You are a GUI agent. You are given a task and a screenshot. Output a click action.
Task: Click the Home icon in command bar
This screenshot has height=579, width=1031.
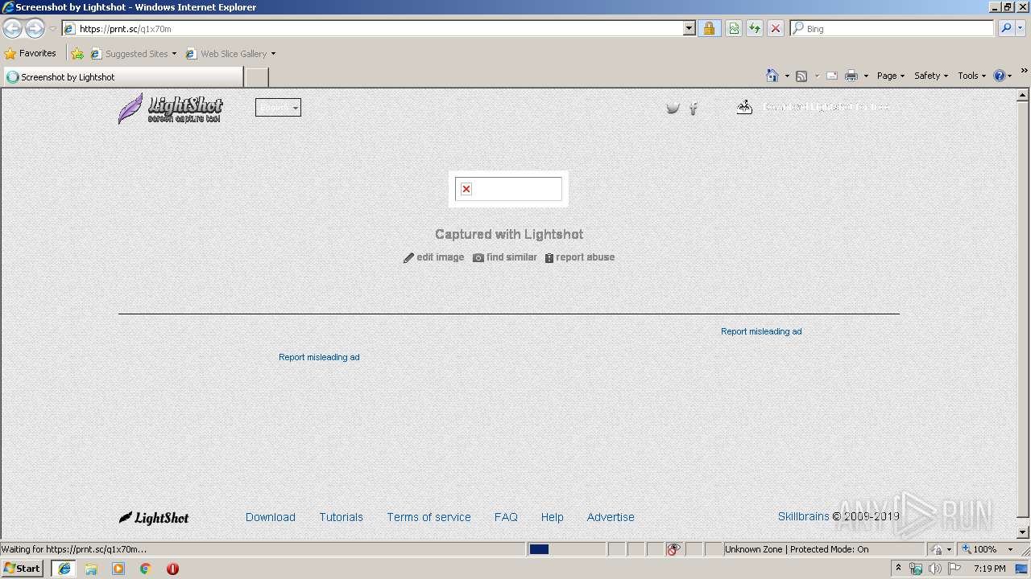point(772,76)
